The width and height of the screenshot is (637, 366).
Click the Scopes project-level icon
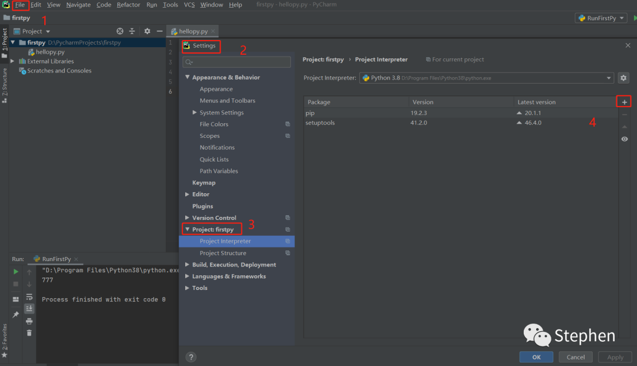click(288, 136)
